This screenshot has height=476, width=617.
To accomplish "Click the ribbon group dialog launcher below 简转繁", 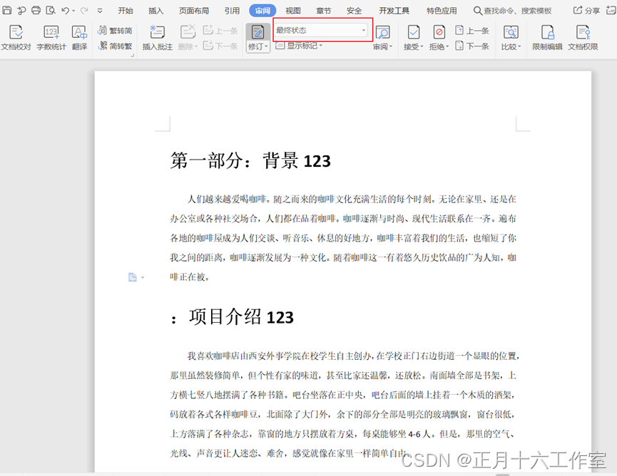I will coord(133,56).
